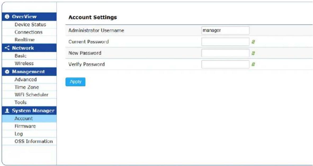This screenshot has height=166, width=313.
Task: Click the OverView section header
Action: [x=29, y=17]
